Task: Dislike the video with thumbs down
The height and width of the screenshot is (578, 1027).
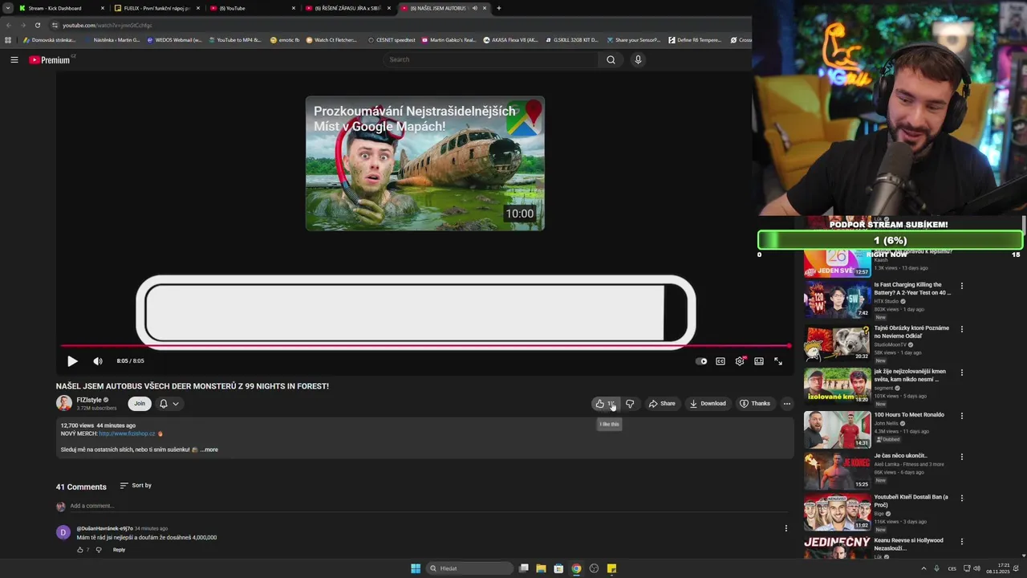Action: [x=630, y=404]
